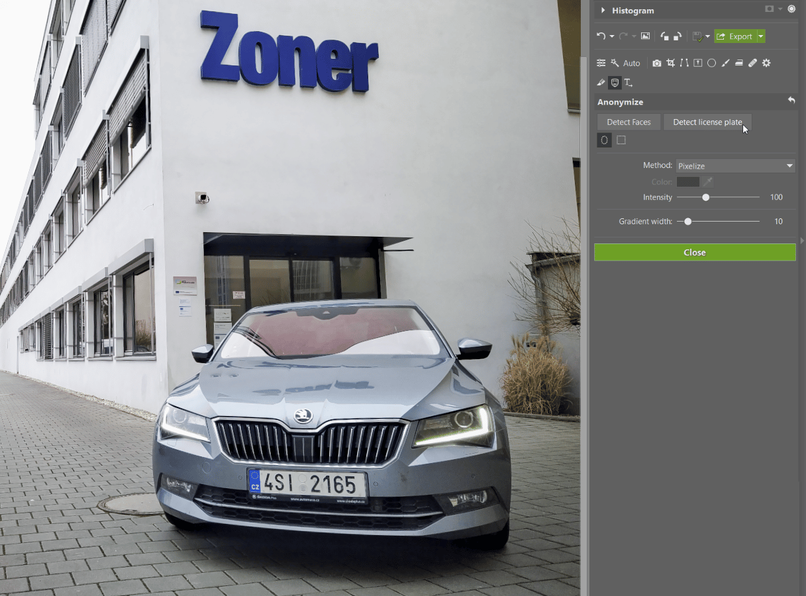Open the adjustments sliders icon
Image resolution: width=806 pixels, height=596 pixels.
(601, 63)
